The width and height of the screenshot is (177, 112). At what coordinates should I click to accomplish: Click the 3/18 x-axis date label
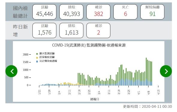tap(119, 92)
